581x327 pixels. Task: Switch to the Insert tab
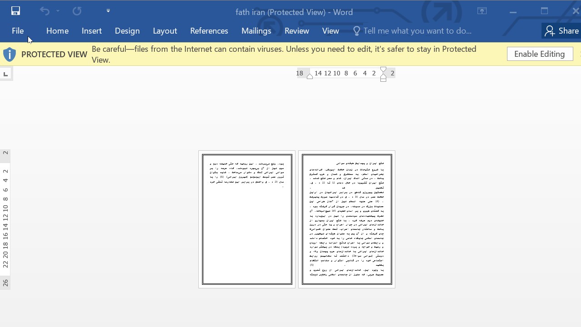[92, 31]
